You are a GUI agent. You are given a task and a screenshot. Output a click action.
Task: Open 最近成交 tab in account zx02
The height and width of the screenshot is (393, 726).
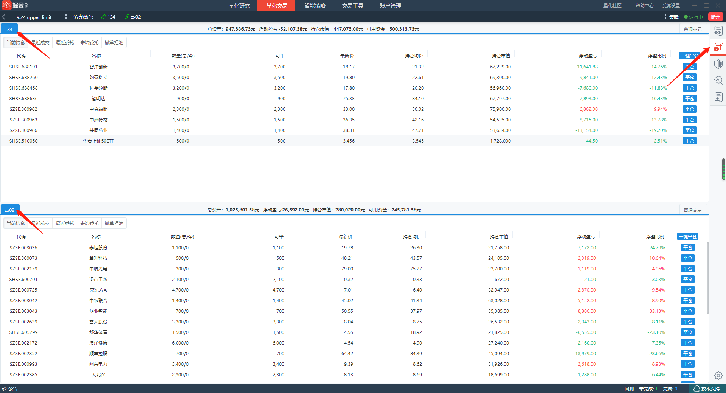point(40,224)
